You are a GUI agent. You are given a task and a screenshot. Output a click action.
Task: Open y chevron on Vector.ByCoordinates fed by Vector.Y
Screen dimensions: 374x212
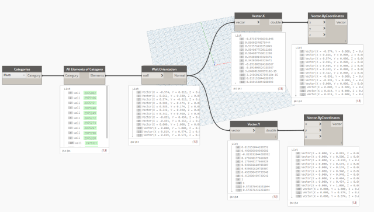(x=320, y=130)
